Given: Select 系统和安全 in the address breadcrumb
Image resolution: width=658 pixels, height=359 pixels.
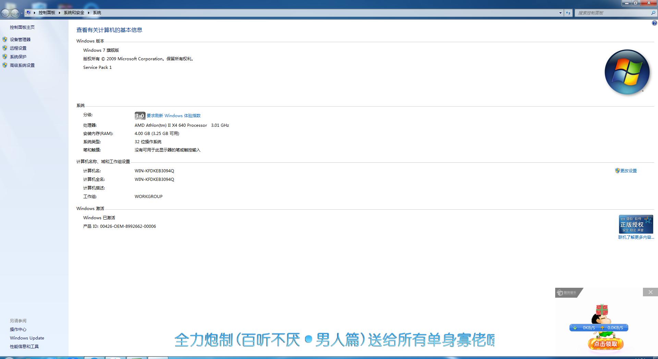Looking at the screenshot, I should [x=74, y=13].
